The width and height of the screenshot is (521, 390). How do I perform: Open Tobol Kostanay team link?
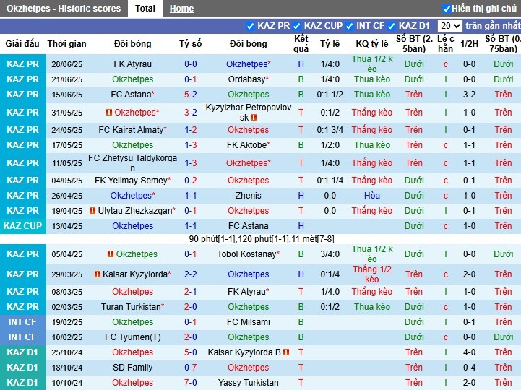coord(248,254)
